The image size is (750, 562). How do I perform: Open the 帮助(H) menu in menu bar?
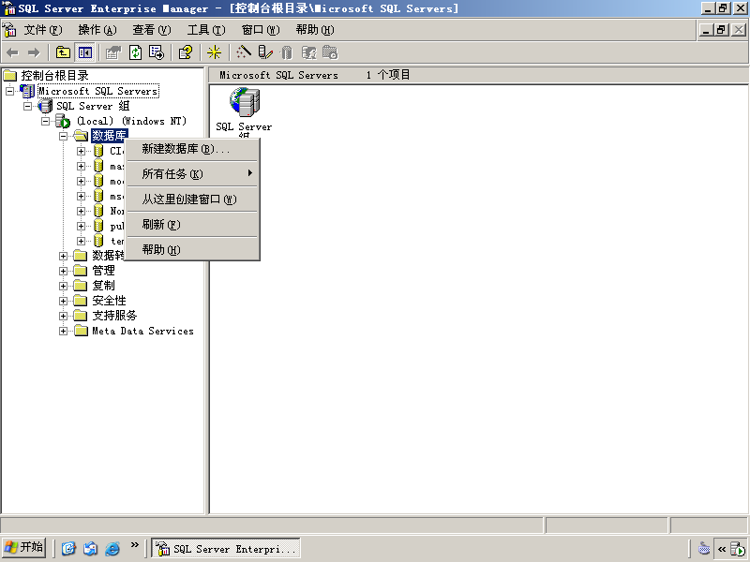(x=315, y=30)
